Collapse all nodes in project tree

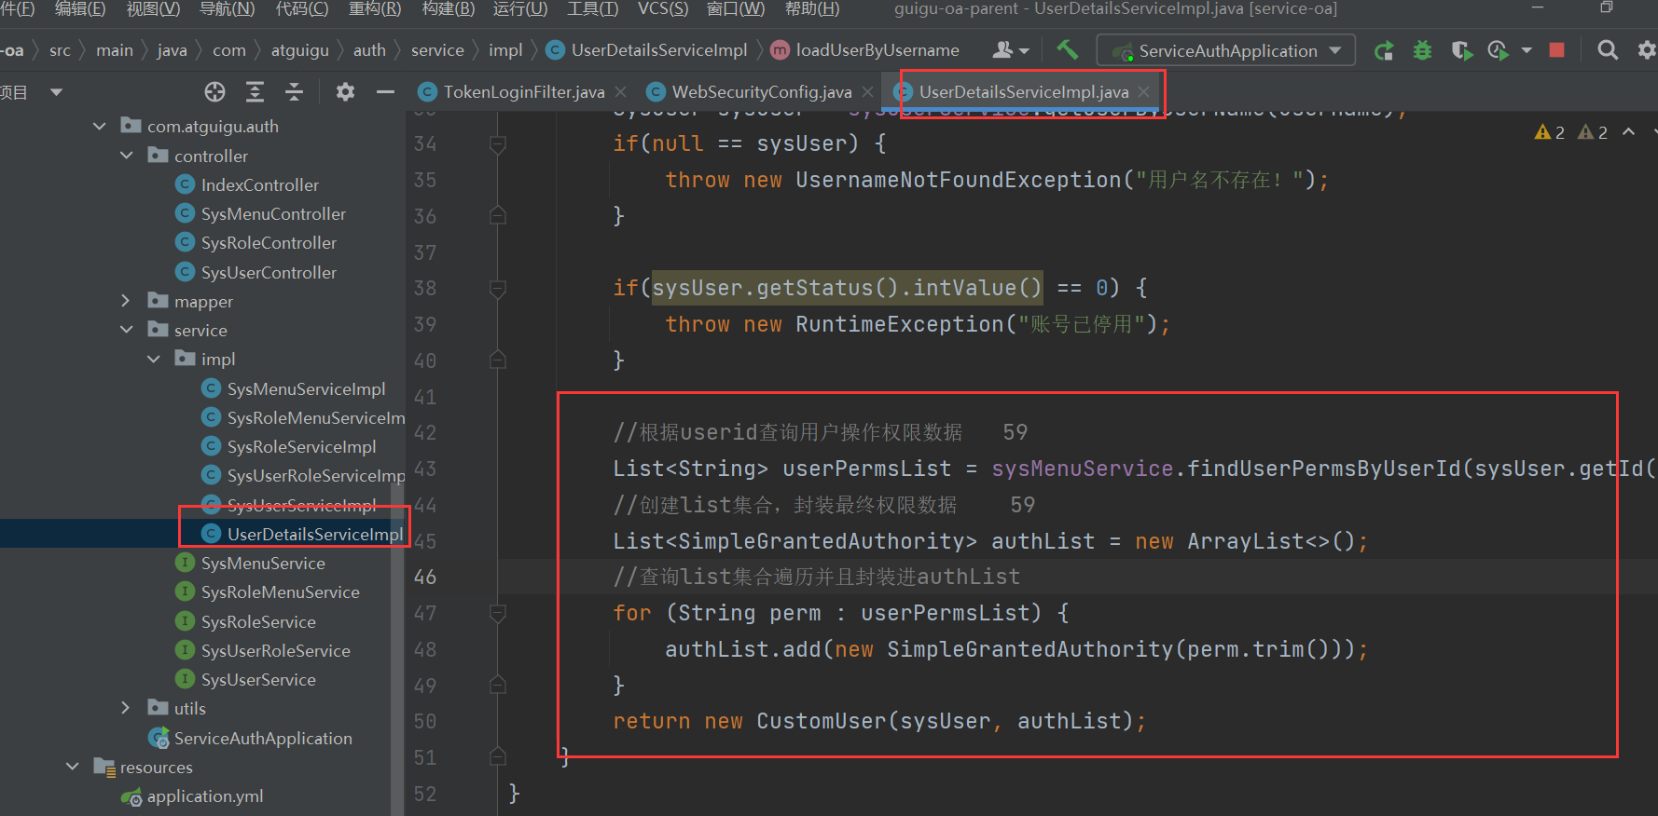click(x=294, y=91)
